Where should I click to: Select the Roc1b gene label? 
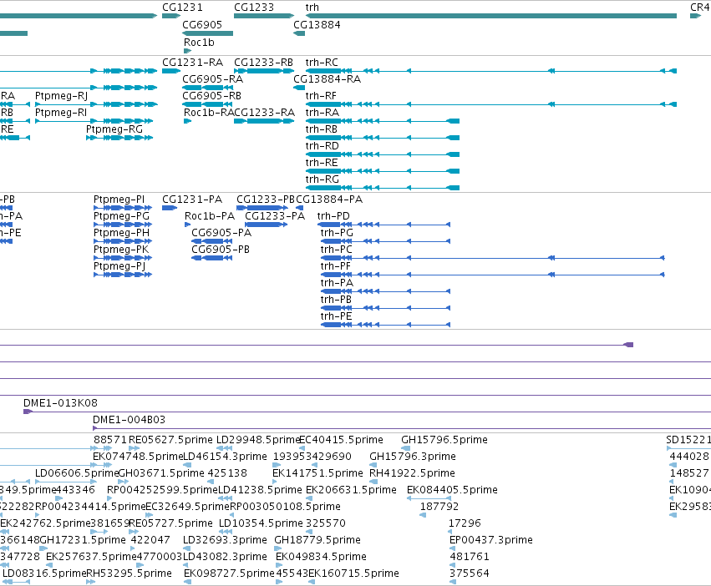click(199, 42)
